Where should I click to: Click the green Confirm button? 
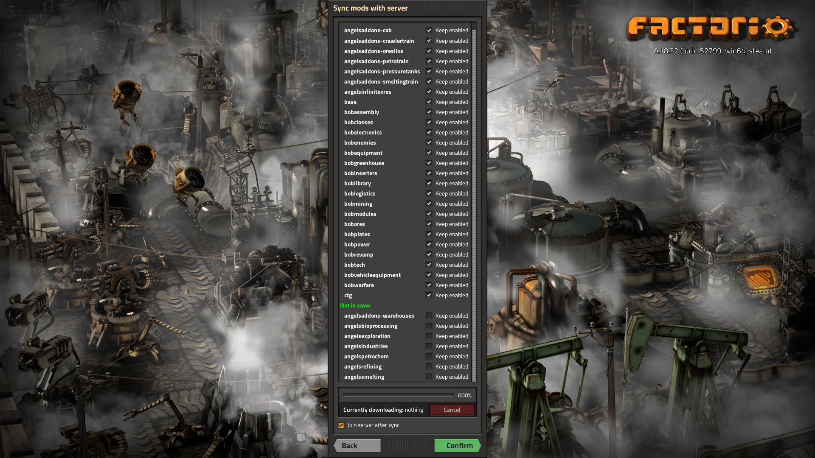(x=458, y=446)
